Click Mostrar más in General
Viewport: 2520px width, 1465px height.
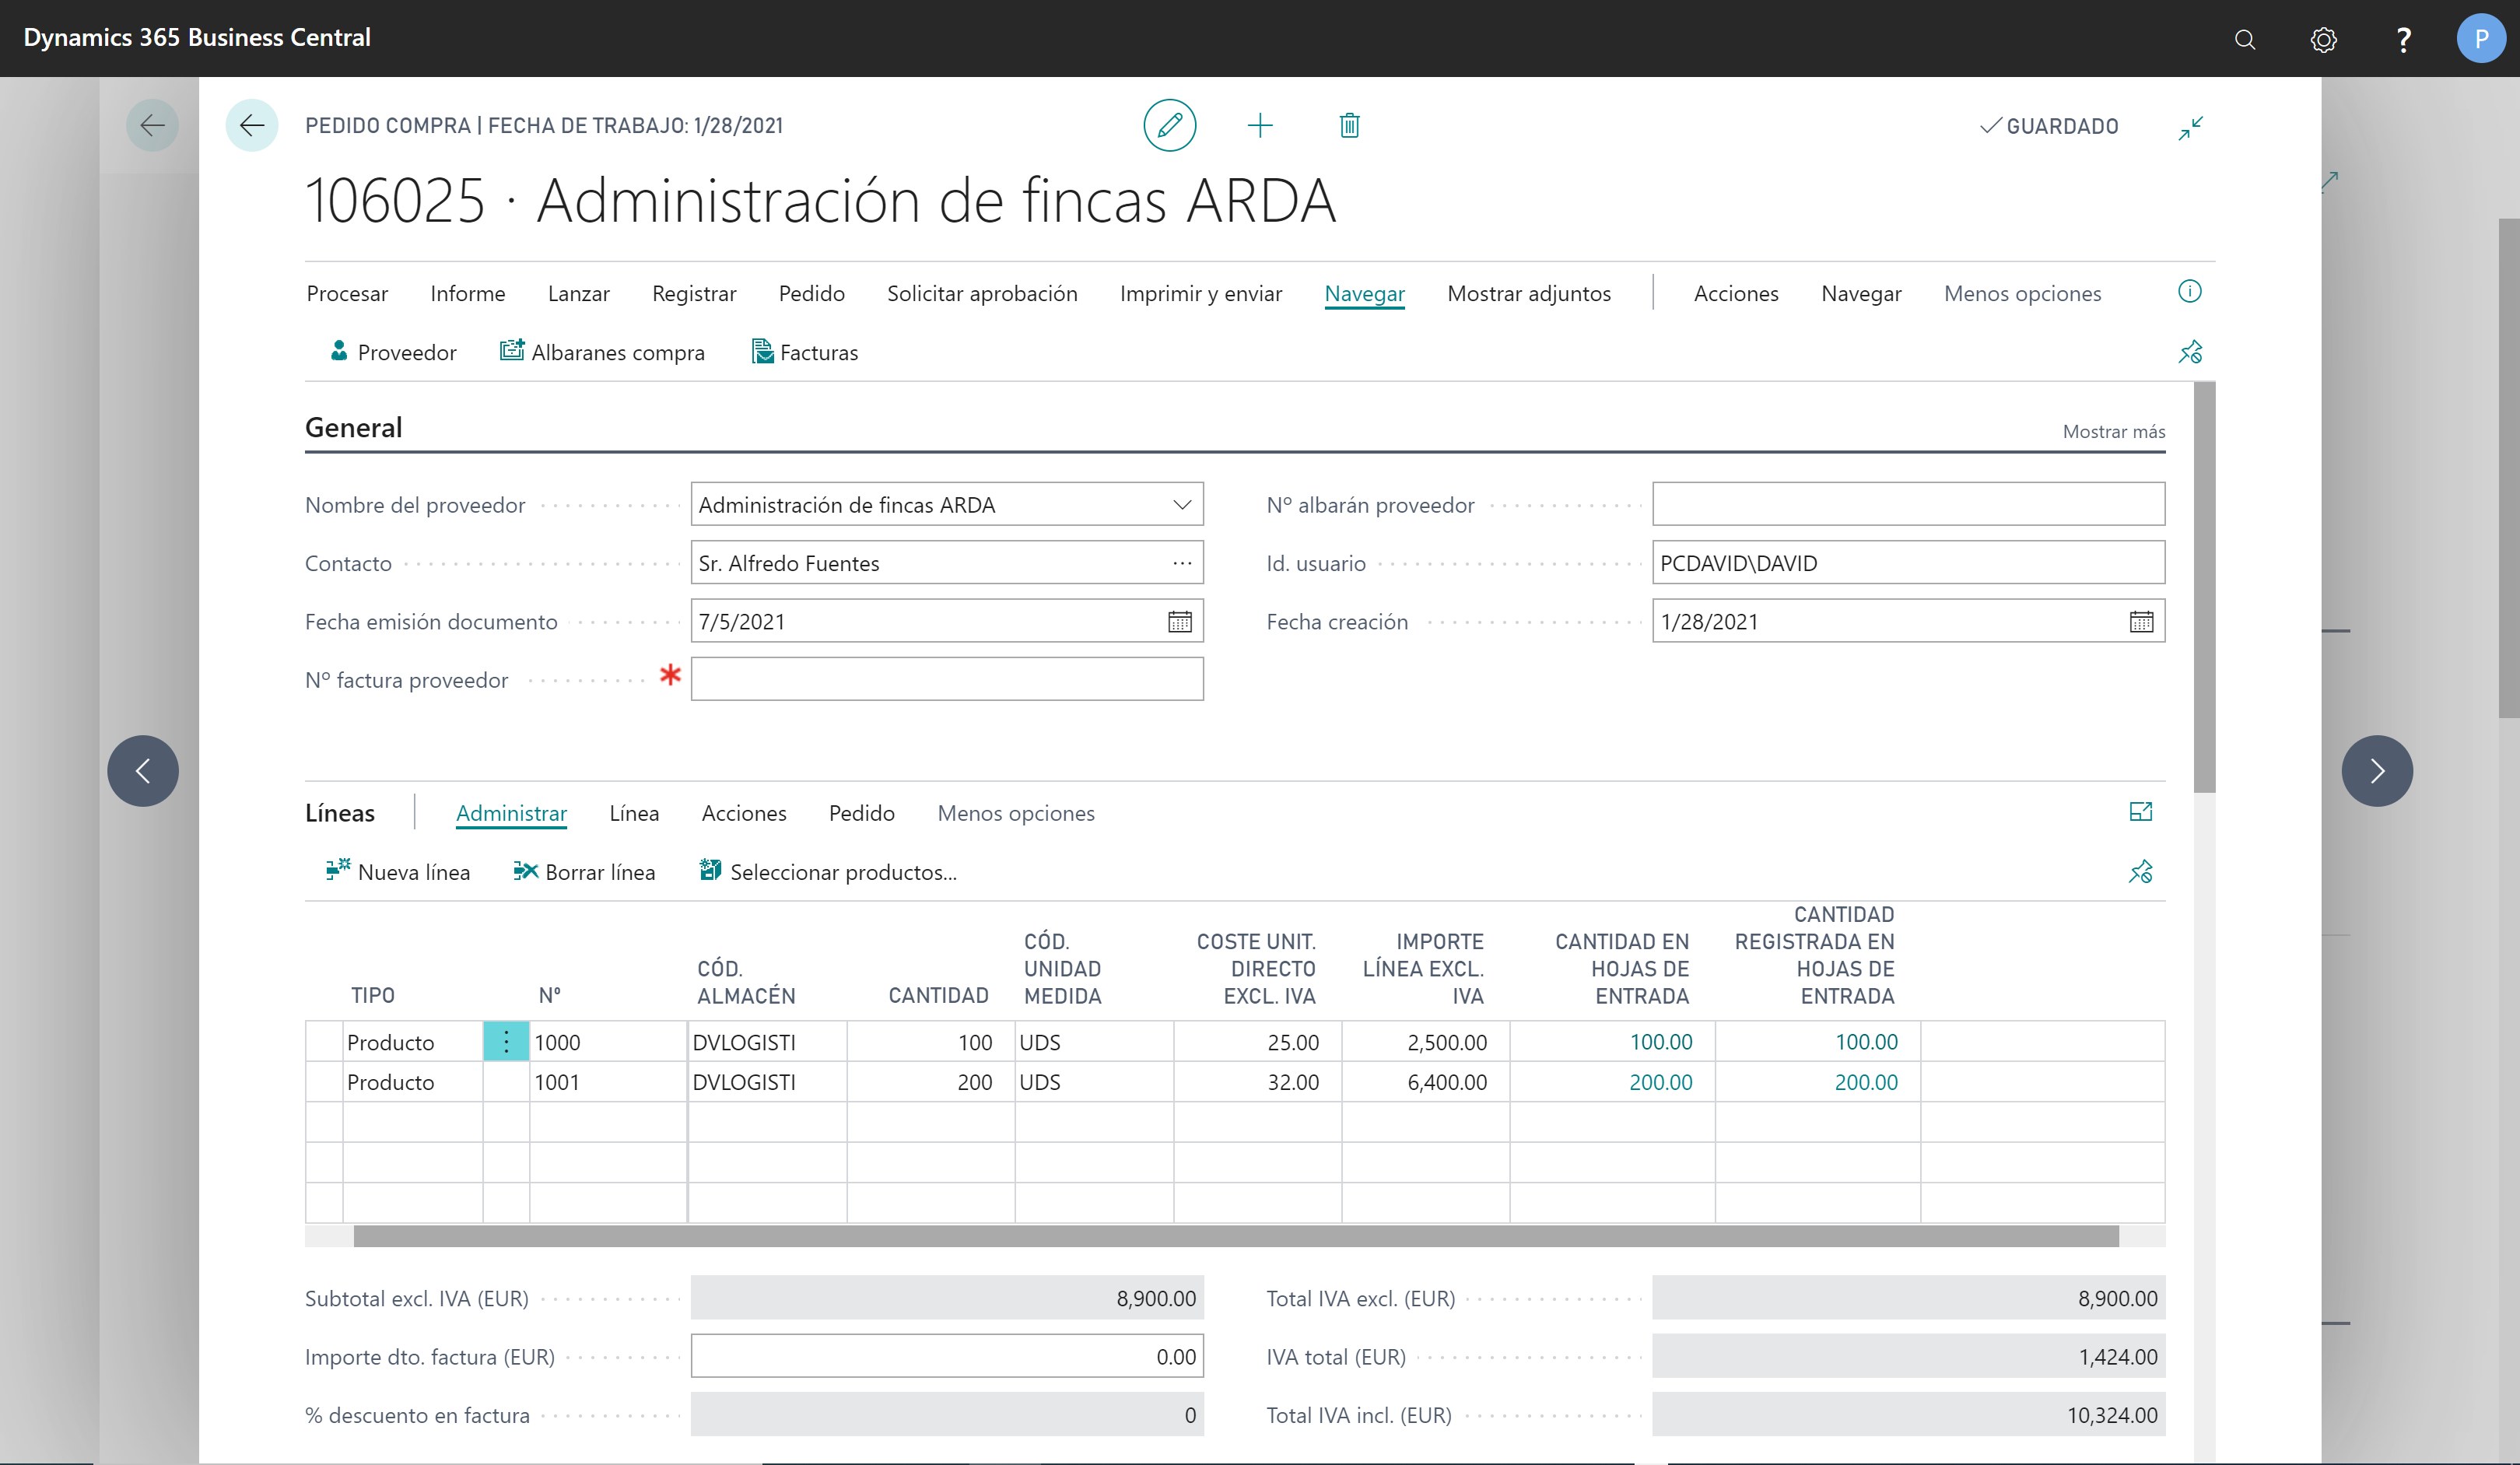(x=2113, y=431)
